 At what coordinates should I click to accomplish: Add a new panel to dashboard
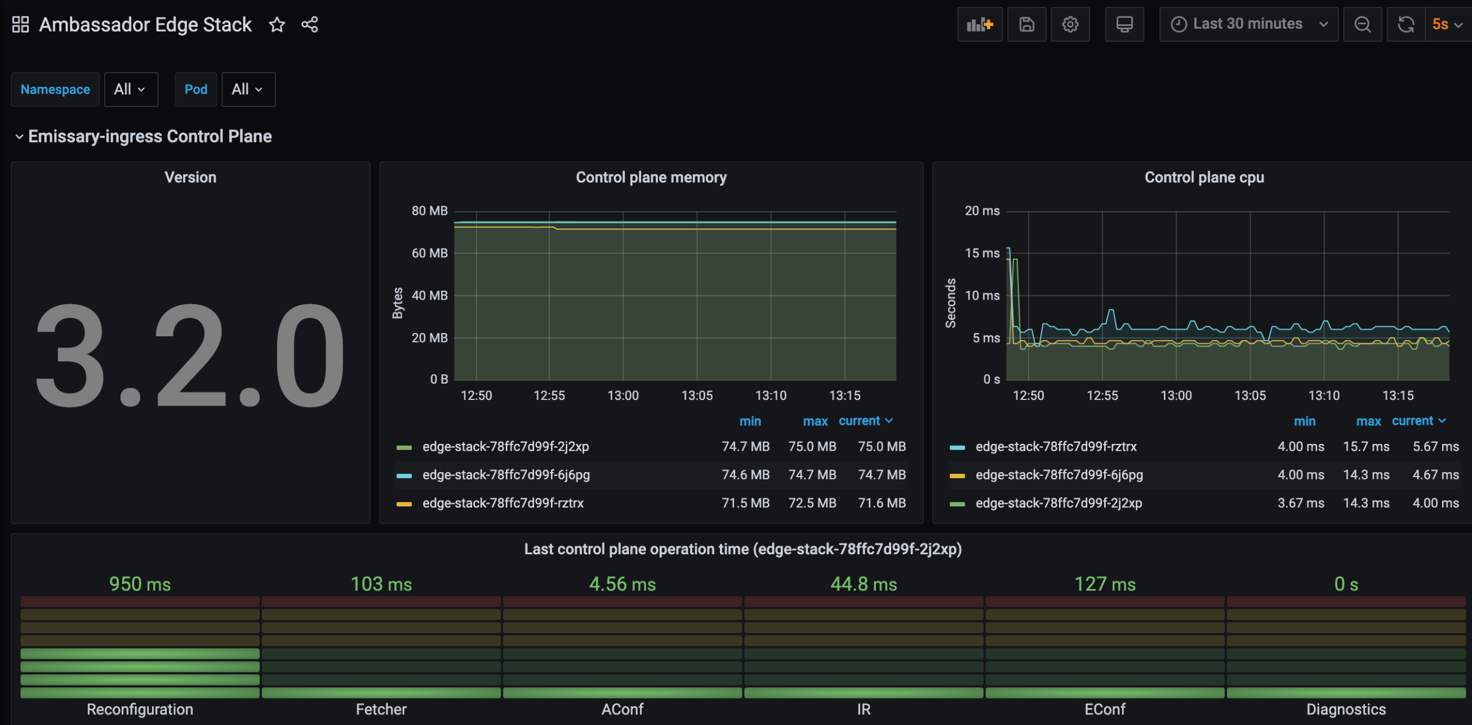[980, 25]
